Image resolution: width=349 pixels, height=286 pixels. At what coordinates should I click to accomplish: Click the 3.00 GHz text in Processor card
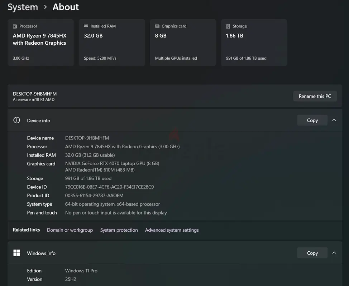pyautogui.click(x=21, y=58)
